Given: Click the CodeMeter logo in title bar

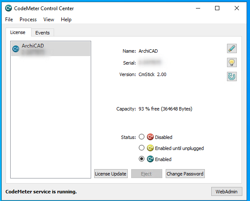Looking at the screenshot, I should [x=9, y=8].
